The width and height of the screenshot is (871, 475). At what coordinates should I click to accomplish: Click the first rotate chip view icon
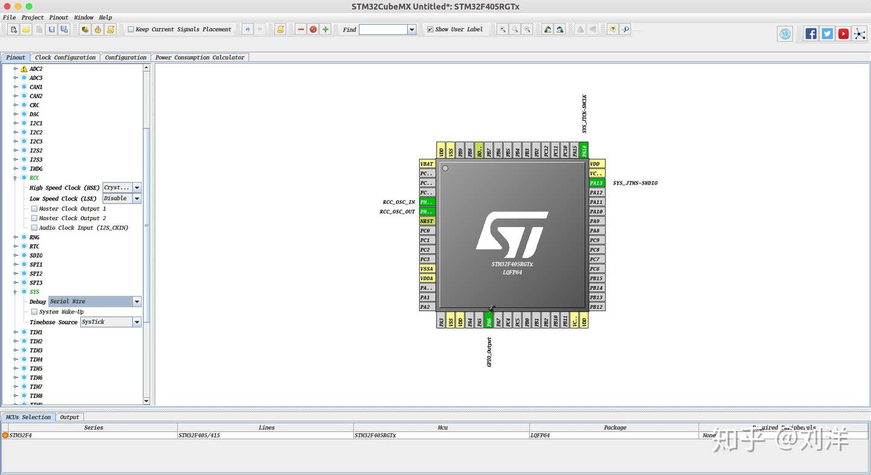click(x=547, y=29)
